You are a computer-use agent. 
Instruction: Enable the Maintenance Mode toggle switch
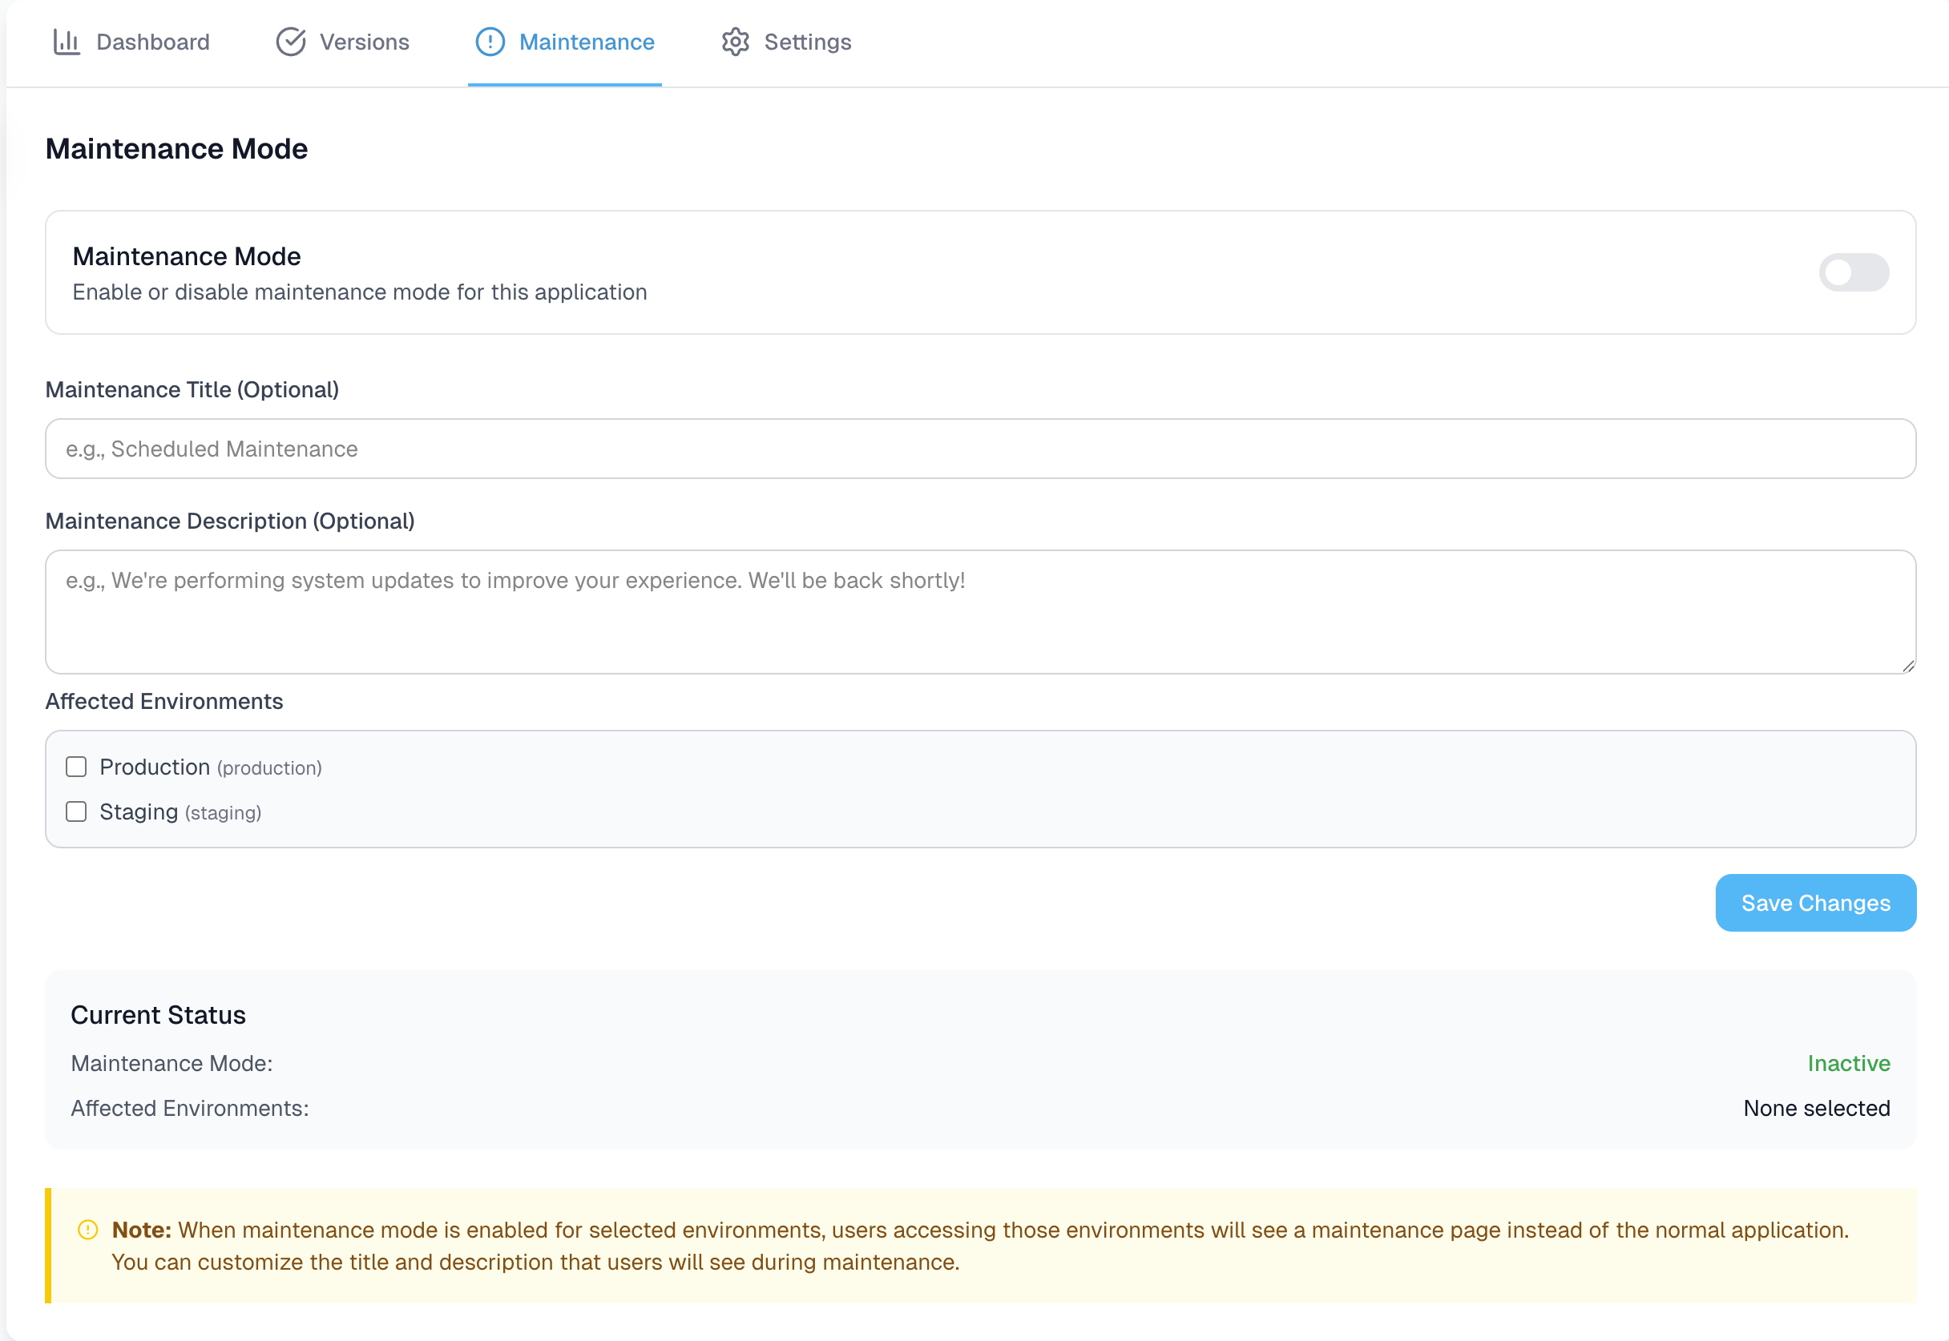coord(1853,272)
